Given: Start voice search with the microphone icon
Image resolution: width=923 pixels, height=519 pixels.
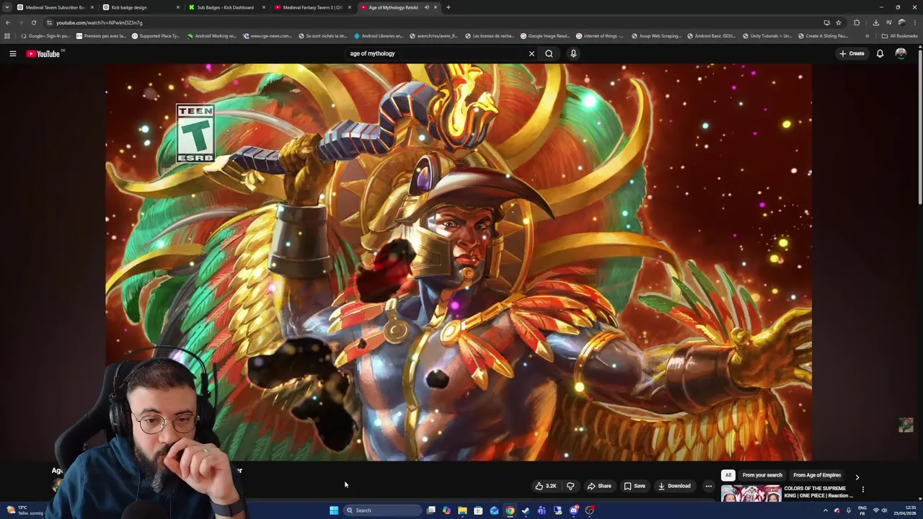Looking at the screenshot, I should 573,53.
